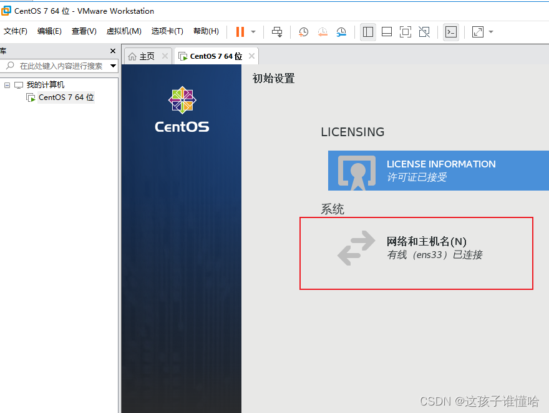
Task: Toggle the thumbnail bar view icon
Action: tap(387, 32)
